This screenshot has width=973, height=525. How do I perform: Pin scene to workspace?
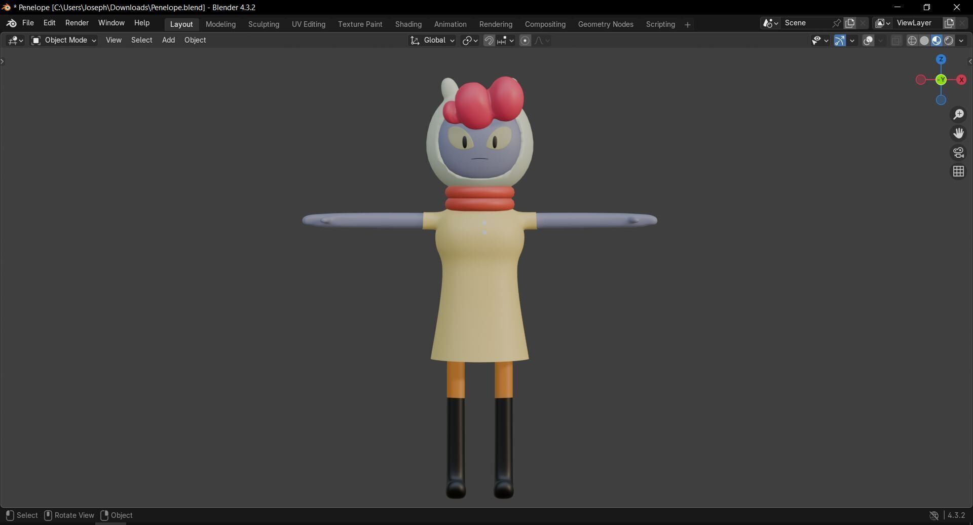837,23
